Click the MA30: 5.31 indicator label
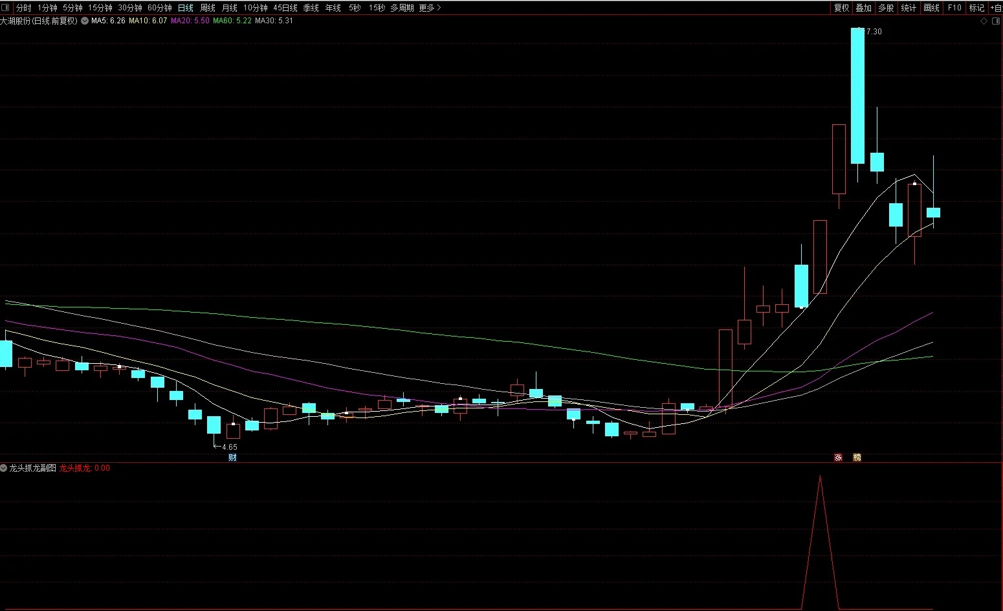This screenshot has height=611, width=1003. pyautogui.click(x=274, y=21)
